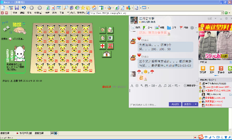Image resolution: width=232 pixels, height=140 pixels.
Task: Switch to the 文件 files tab in group chat
Action: coord(172,28)
